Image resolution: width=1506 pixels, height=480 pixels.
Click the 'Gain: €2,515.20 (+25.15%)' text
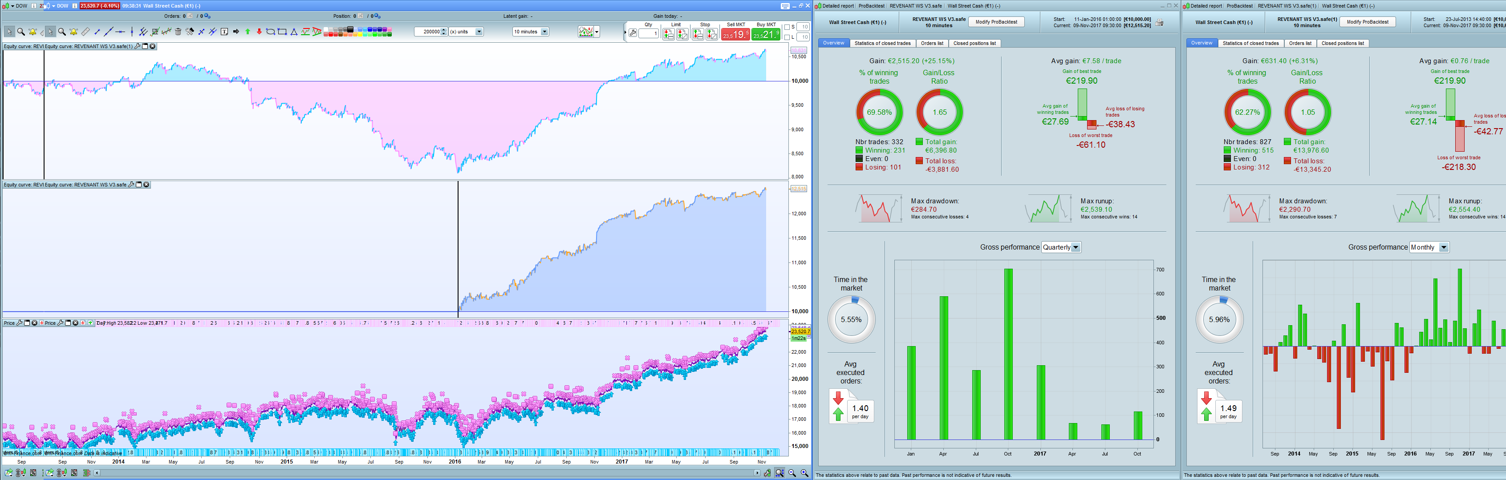[x=911, y=61]
